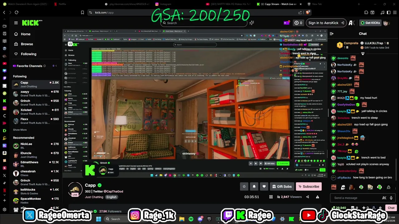Screen dimensions: 399x224
Task: Share the stream via share icon
Action: coord(308,197)
